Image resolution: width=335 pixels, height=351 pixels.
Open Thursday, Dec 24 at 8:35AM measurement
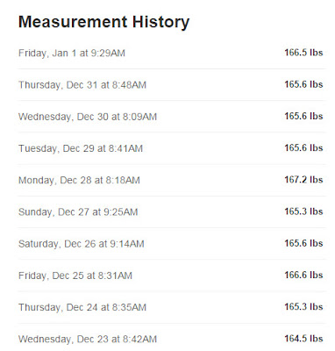[x=172, y=307]
